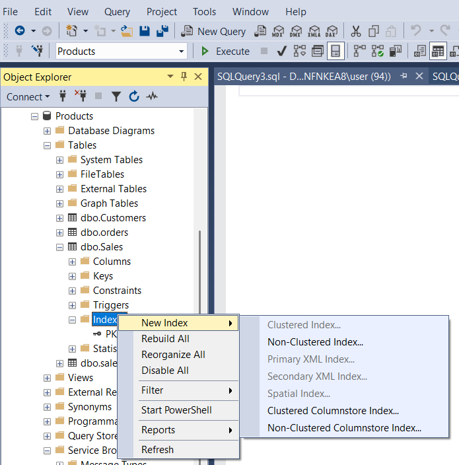Expand the dbo.orders table node
Image resolution: width=459 pixels, height=465 pixels.
[x=59, y=232]
